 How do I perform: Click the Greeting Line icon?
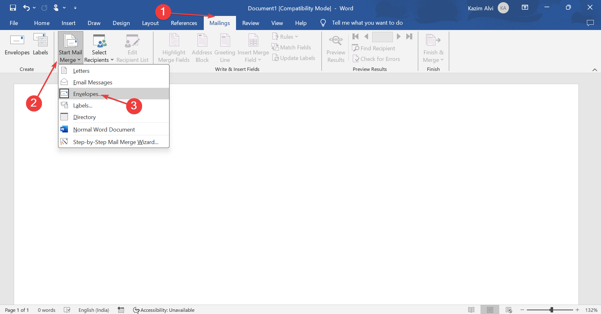click(x=225, y=41)
